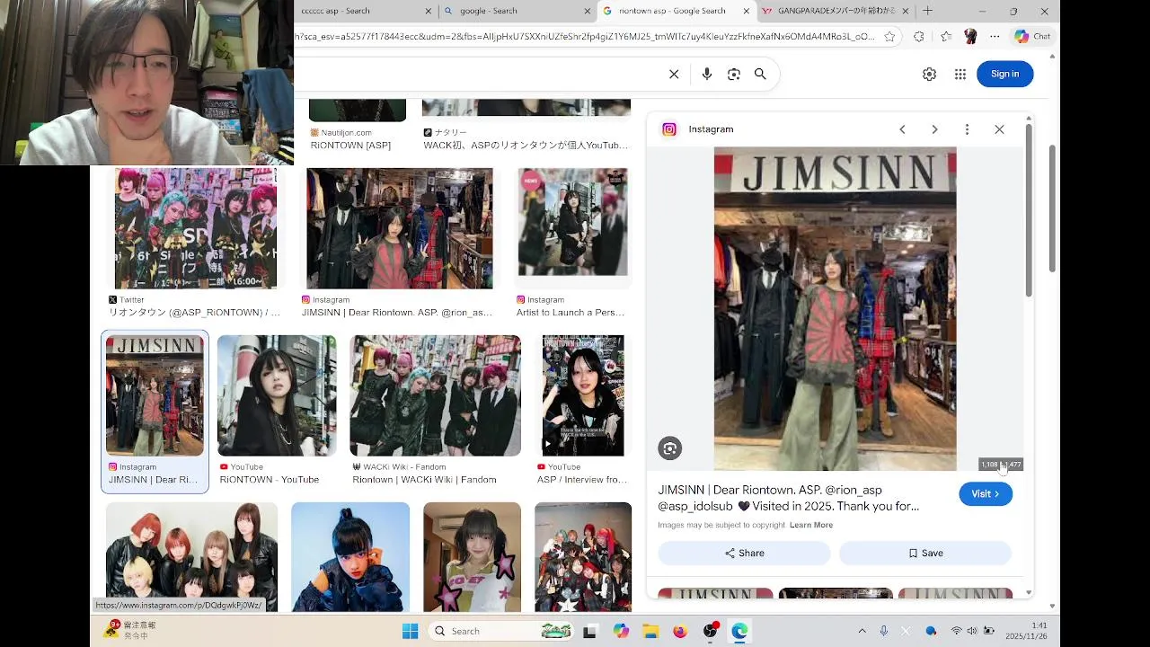Open the volume speaker tray icon
Image resolution: width=1150 pixels, height=647 pixels.
971,631
